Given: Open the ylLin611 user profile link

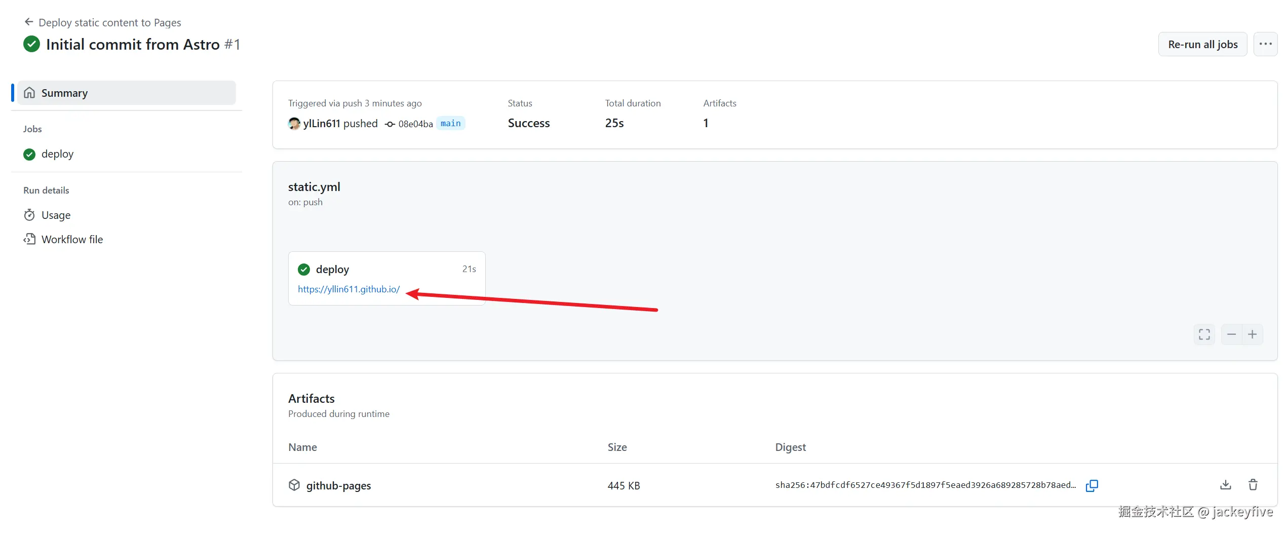Looking at the screenshot, I should 322,123.
